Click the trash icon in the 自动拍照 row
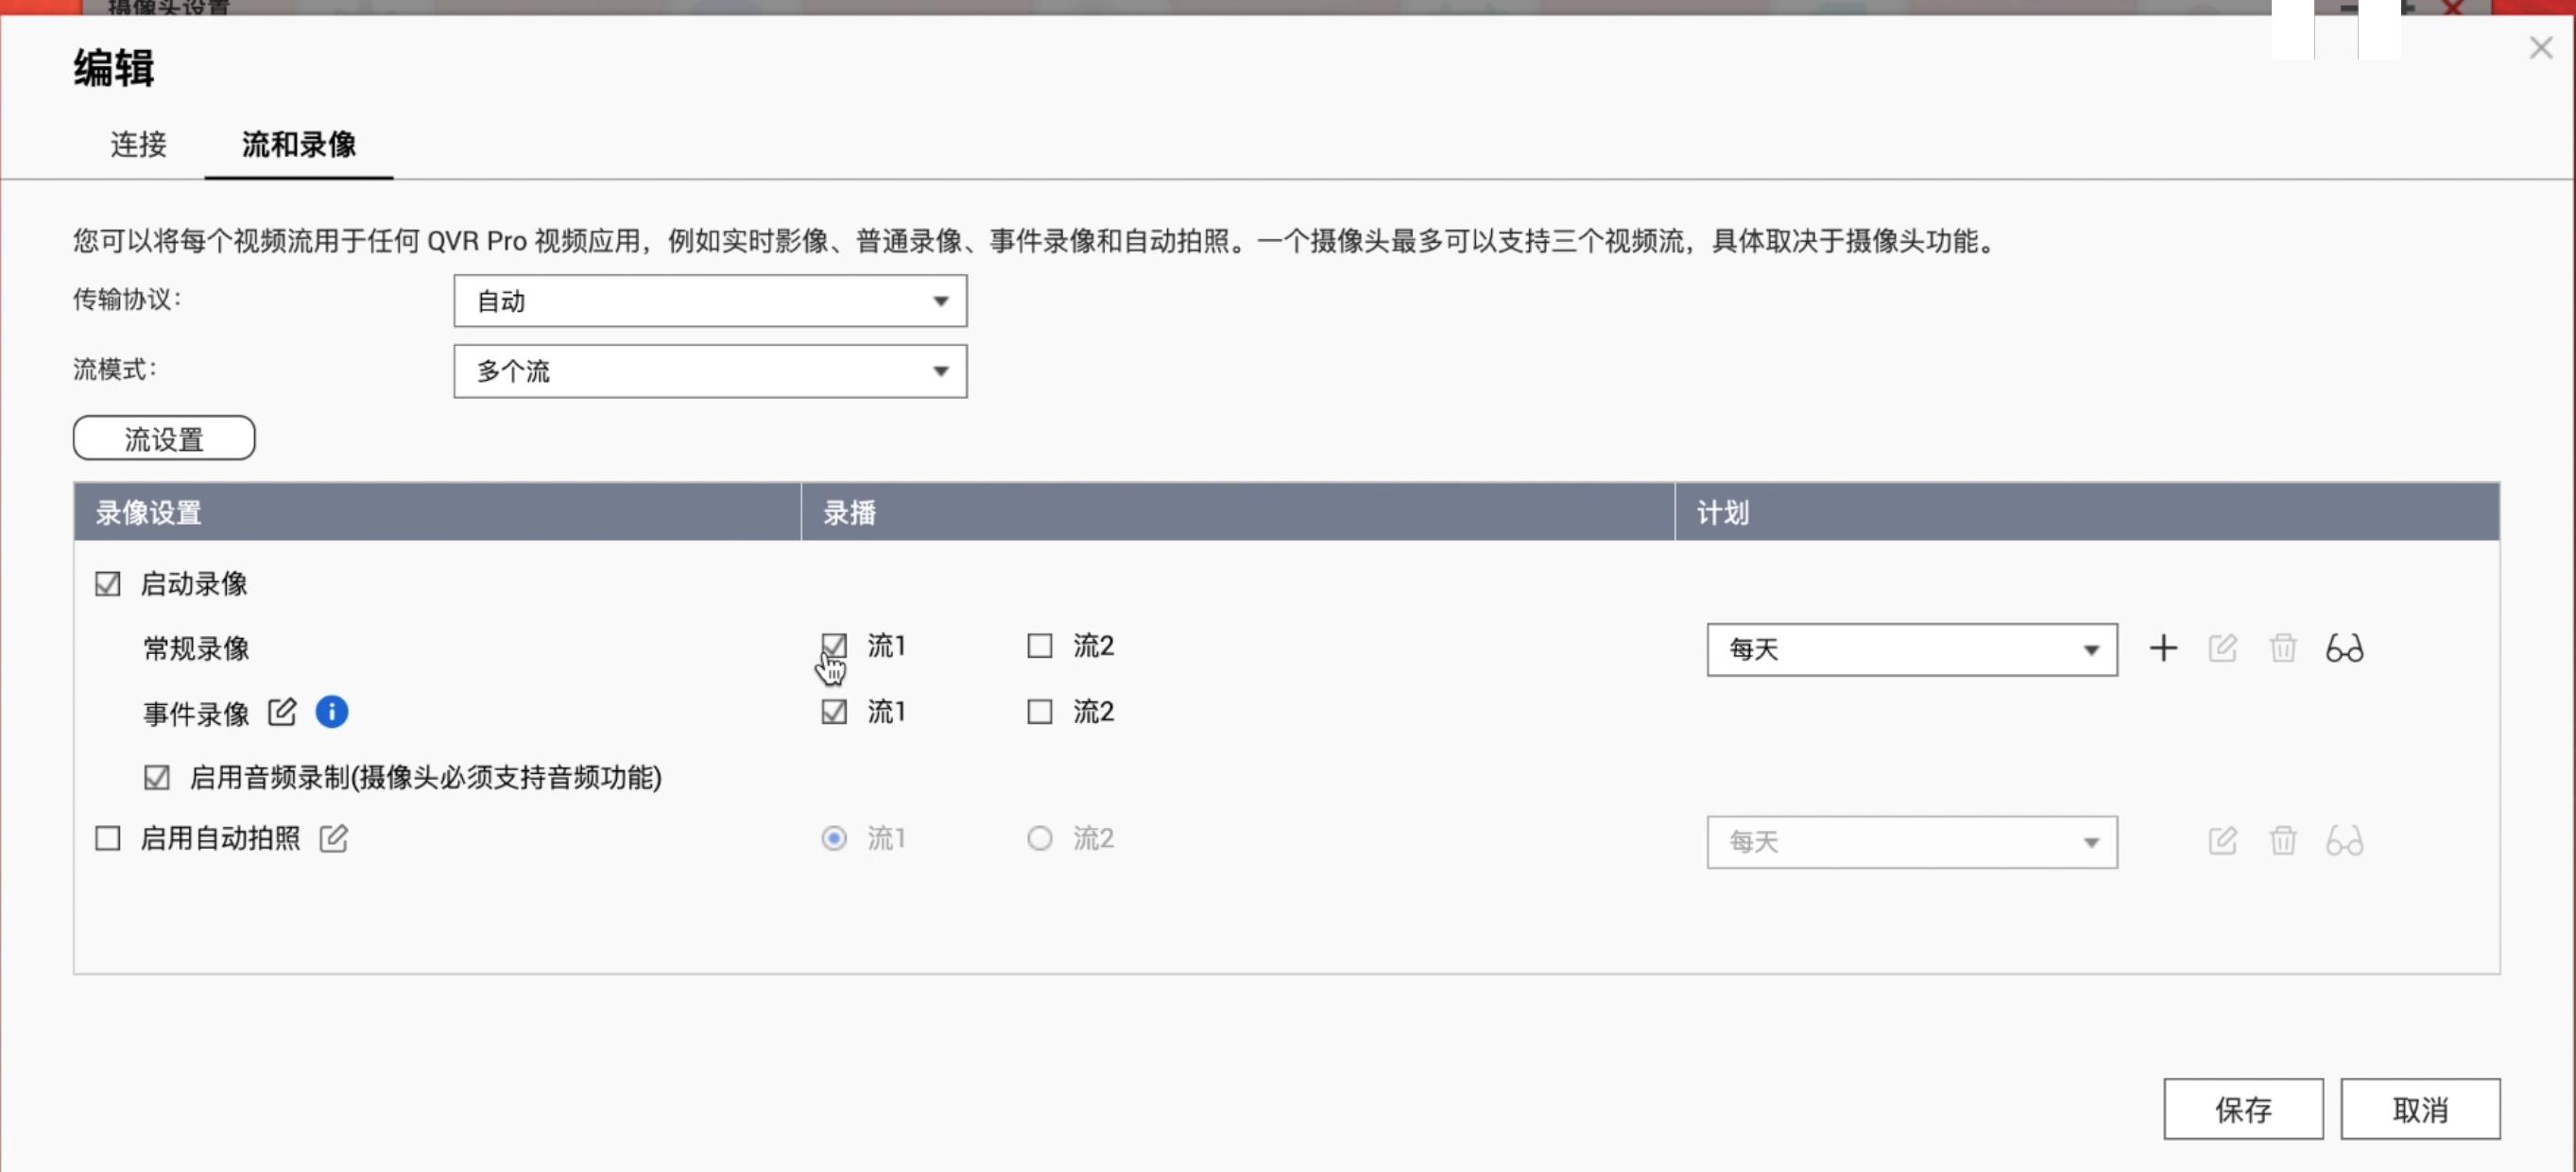The image size is (2576, 1172). click(2284, 841)
